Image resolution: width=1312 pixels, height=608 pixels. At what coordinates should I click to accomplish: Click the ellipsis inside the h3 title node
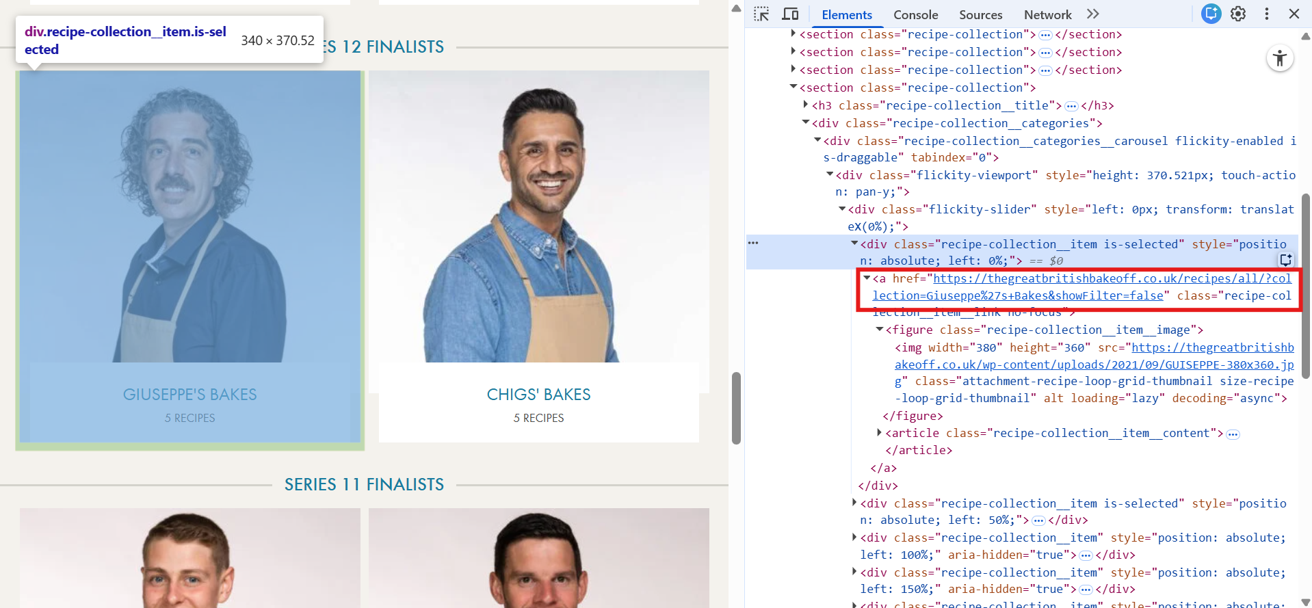[x=1071, y=106]
